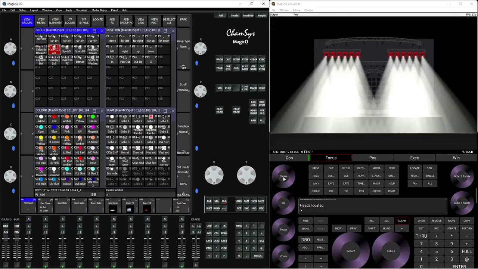478x269 pixels.
Task: Switch to Simple mode tab
Action: (262, 16)
